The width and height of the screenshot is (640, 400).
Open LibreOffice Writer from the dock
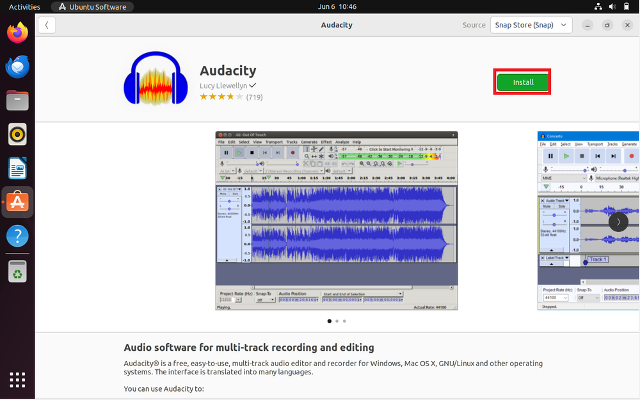click(x=17, y=168)
